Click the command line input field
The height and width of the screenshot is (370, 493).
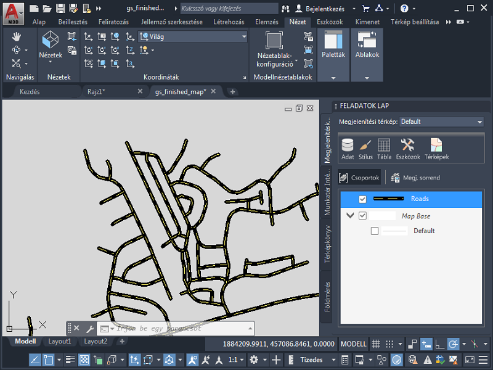click(179, 329)
